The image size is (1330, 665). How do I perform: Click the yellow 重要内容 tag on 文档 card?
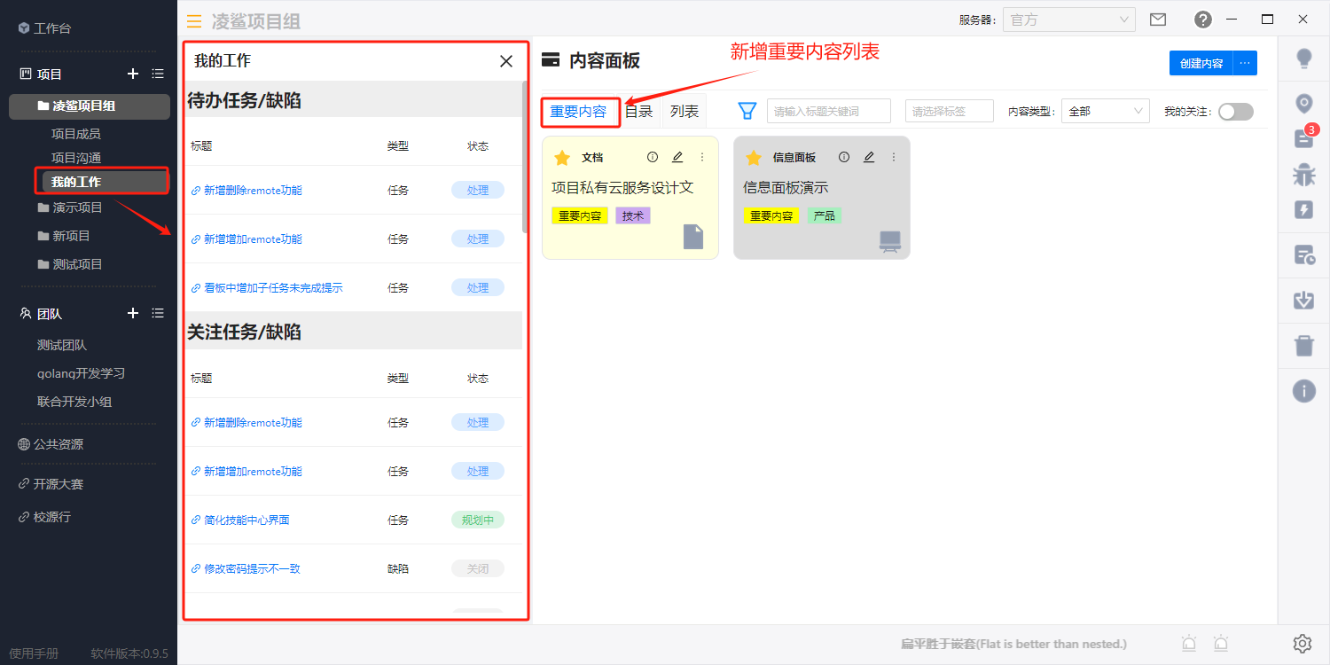point(580,215)
